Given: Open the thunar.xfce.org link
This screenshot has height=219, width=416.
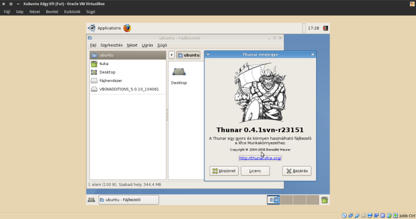Looking at the screenshot, I should click(x=260, y=158).
